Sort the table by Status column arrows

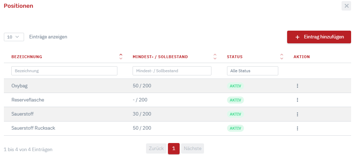[281, 57]
